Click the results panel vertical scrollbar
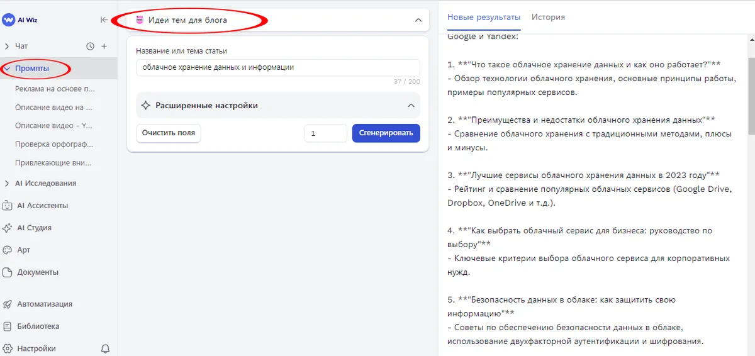The image size is (755, 356). point(751,96)
